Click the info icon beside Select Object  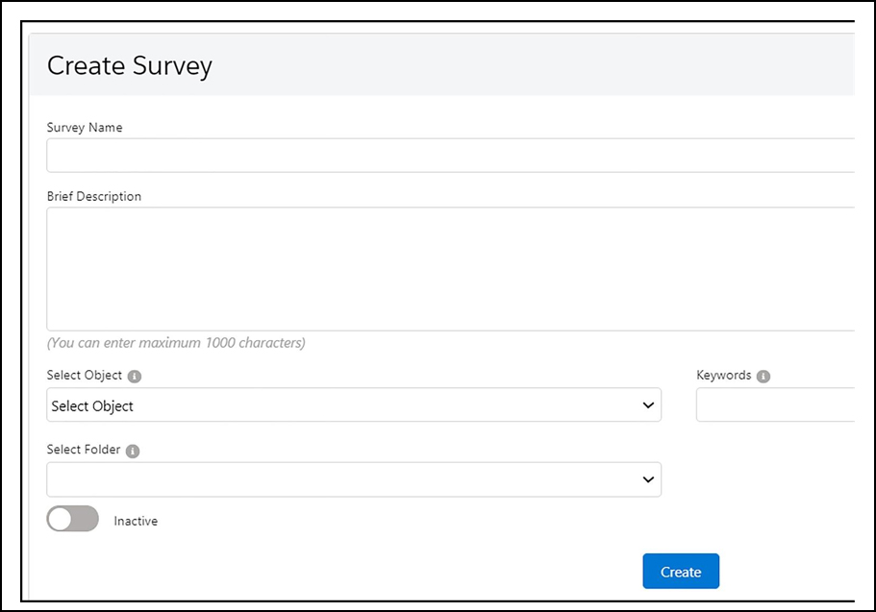(135, 377)
